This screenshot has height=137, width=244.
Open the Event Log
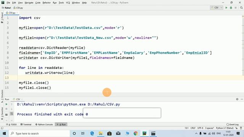(x=233, y=124)
